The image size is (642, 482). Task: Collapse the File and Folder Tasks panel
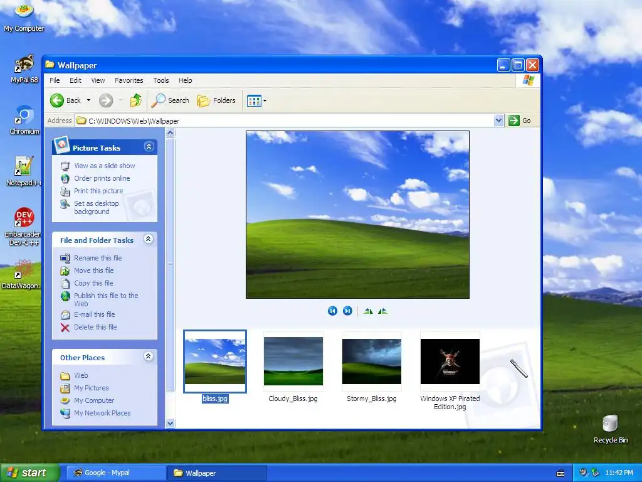[x=148, y=239]
